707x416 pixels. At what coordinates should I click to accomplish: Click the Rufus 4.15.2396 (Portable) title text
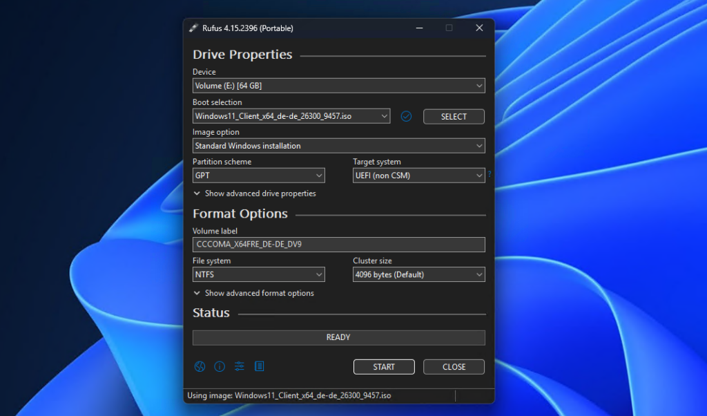(x=248, y=28)
